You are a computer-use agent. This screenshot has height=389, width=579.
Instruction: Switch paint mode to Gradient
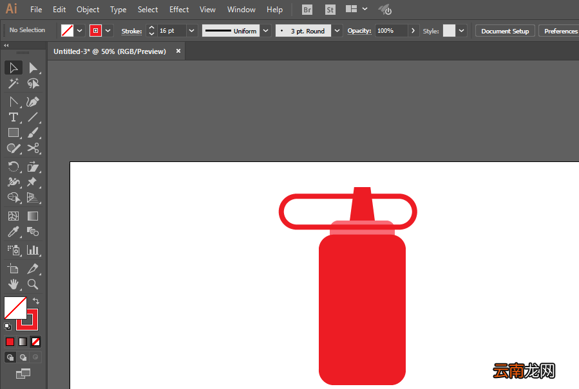point(23,342)
